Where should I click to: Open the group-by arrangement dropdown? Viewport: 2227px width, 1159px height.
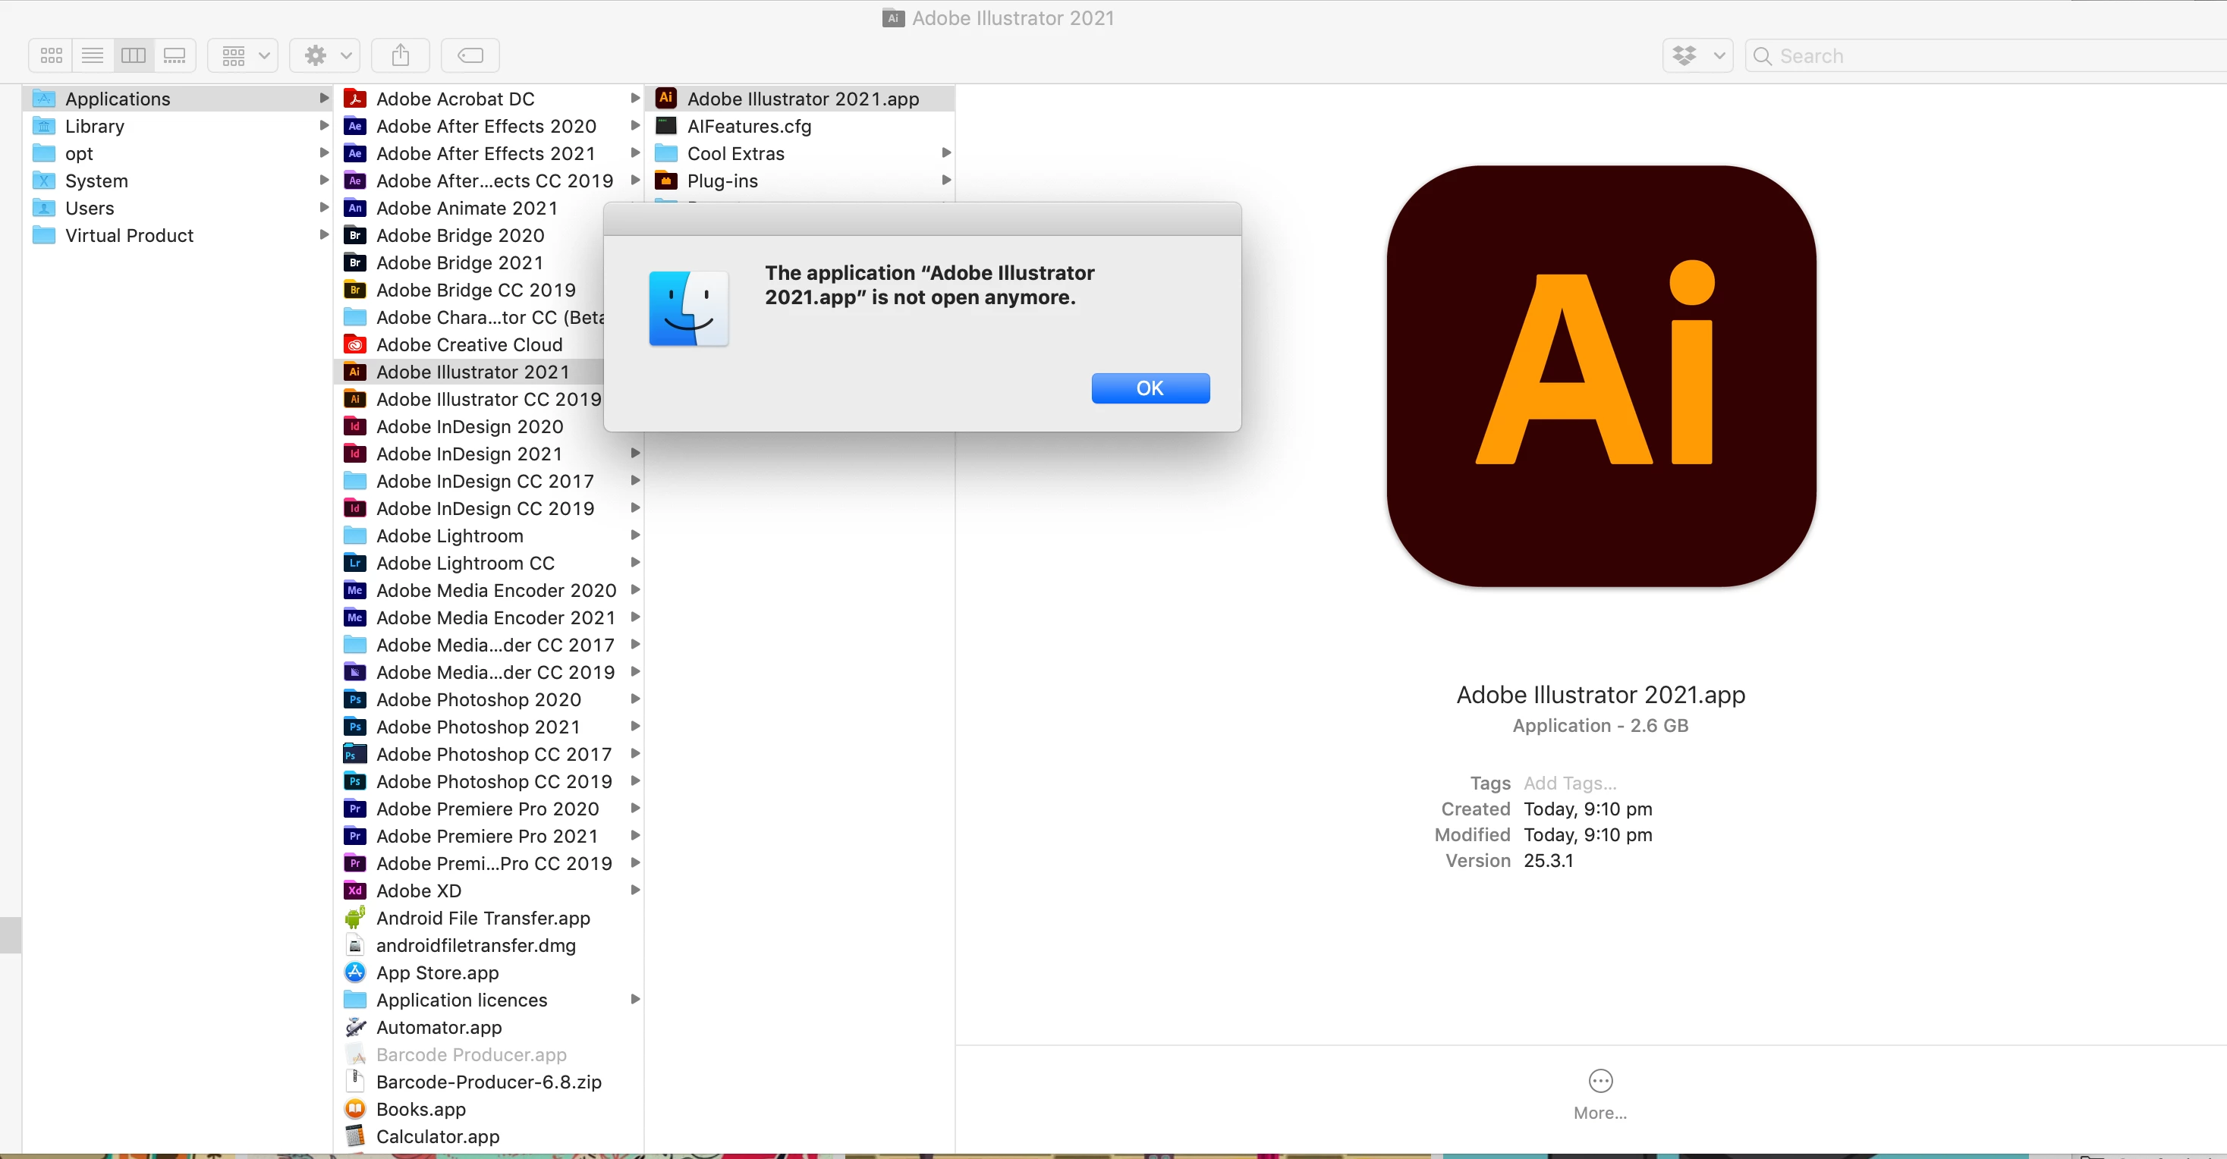click(243, 55)
